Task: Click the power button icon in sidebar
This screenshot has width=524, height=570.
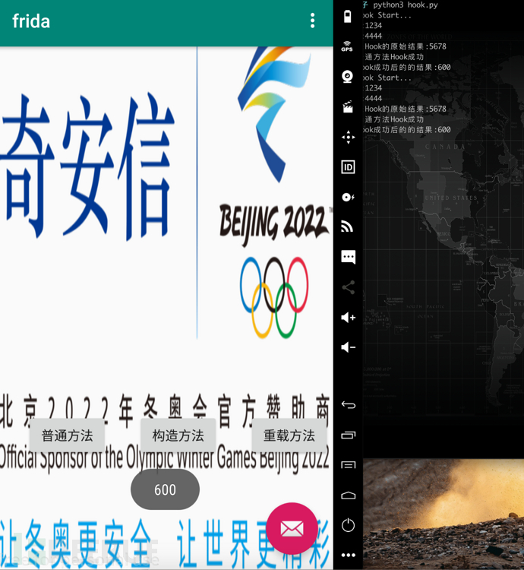Action: click(348, 525)
